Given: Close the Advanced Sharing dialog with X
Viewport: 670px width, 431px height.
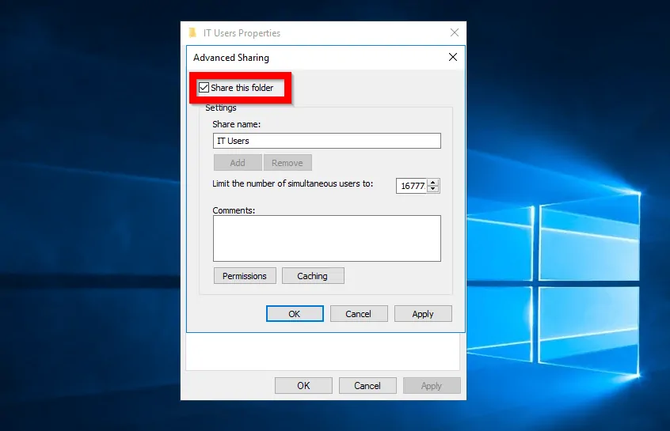Looking at the screenshot, I should [453, 57].
